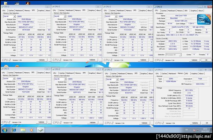Click Validate in the Slot #1 window
This screenshot has height=140, width=213.
(42, 60)
